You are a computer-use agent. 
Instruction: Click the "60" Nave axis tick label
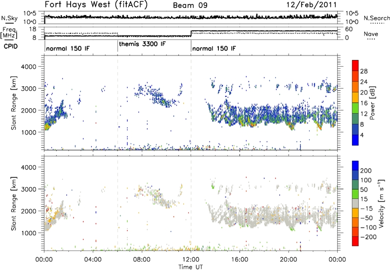349,29
